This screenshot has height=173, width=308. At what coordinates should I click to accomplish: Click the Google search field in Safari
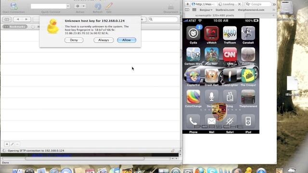click(x=258, y=4)
